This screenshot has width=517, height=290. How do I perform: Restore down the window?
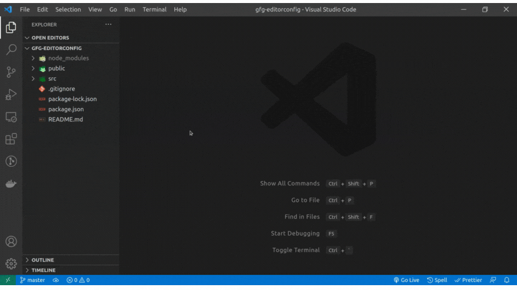pos(485,10)
